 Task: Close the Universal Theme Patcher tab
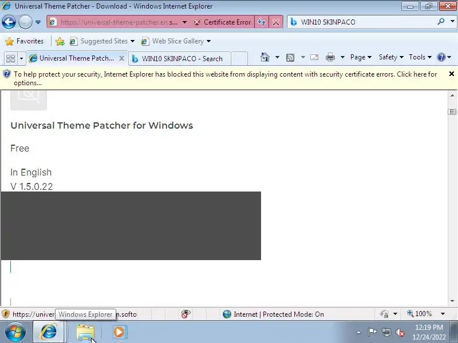pos(122,58)
